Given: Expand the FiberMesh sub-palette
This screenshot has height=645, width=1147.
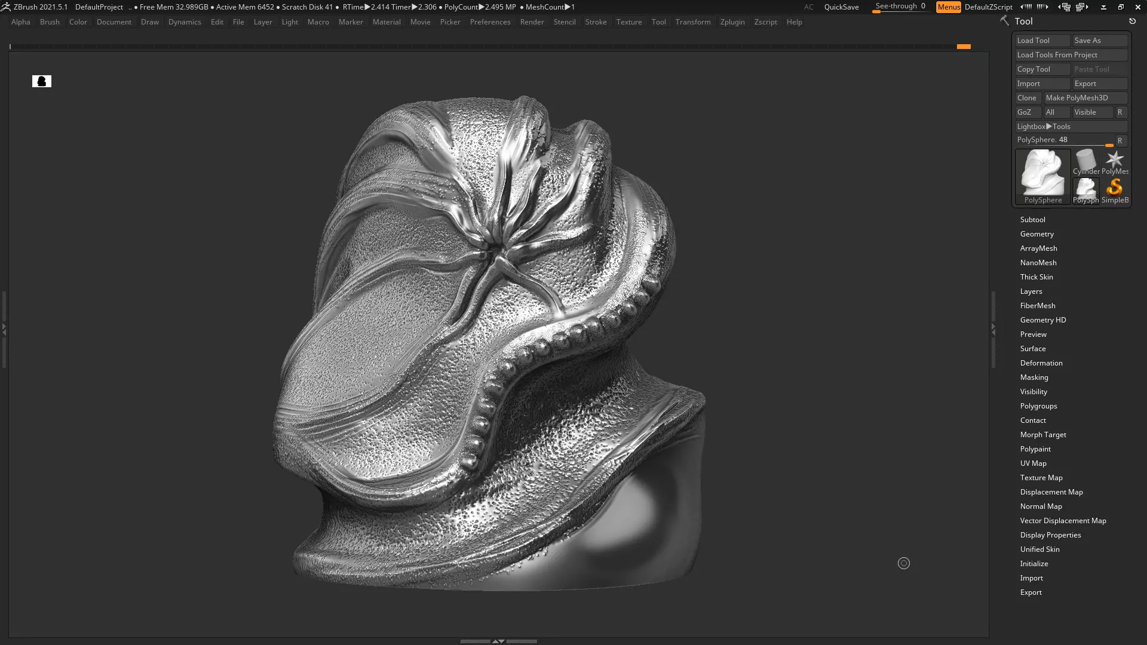Looking at the screenshot, I should coord(1038,306).
